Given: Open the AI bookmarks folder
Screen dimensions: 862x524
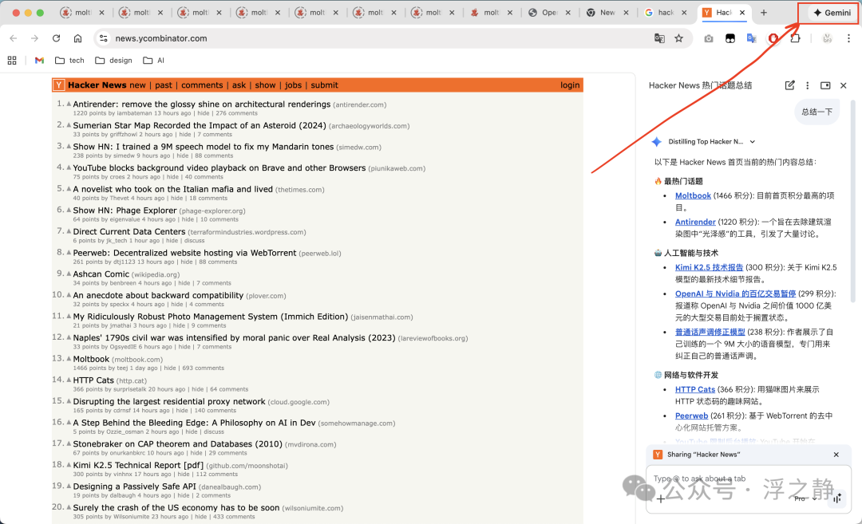Looking at the screenshot, I should (x=154, y=61).
